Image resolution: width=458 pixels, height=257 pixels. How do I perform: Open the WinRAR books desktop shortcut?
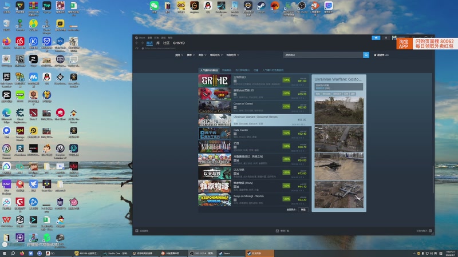coord(33,9)
